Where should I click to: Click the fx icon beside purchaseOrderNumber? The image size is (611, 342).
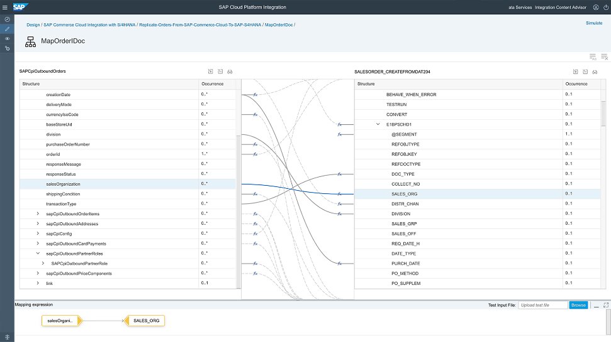click(x=255, y=144)
